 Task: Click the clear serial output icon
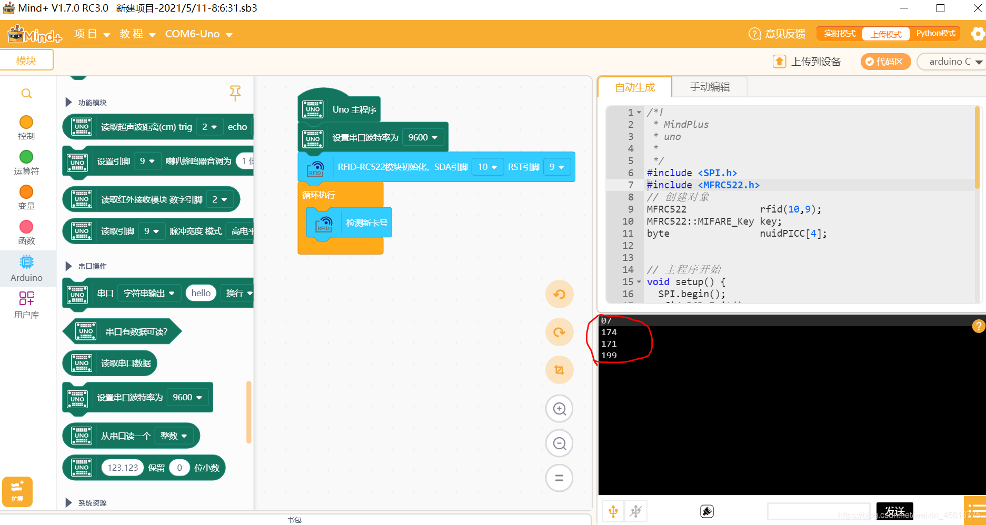click(707, 511)
